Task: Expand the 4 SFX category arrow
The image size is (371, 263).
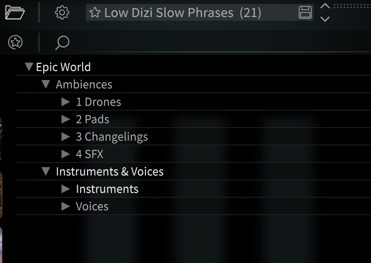Action: tap(66, 154)
